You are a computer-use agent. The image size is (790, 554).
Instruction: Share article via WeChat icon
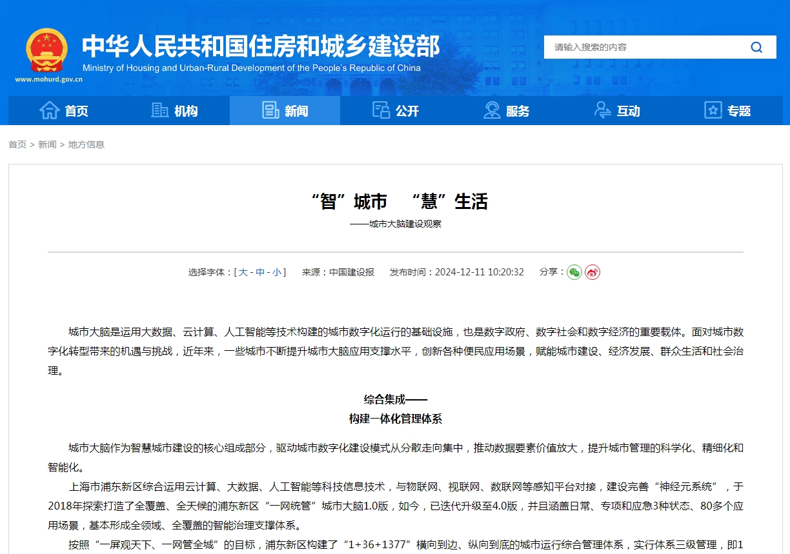point(574,272)
